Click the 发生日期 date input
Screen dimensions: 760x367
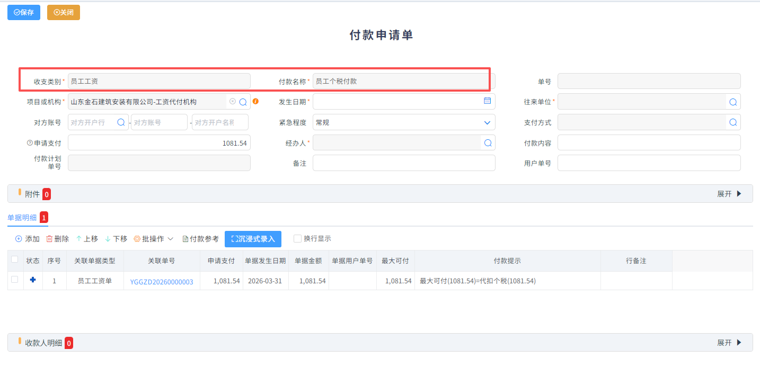[404, 101]
